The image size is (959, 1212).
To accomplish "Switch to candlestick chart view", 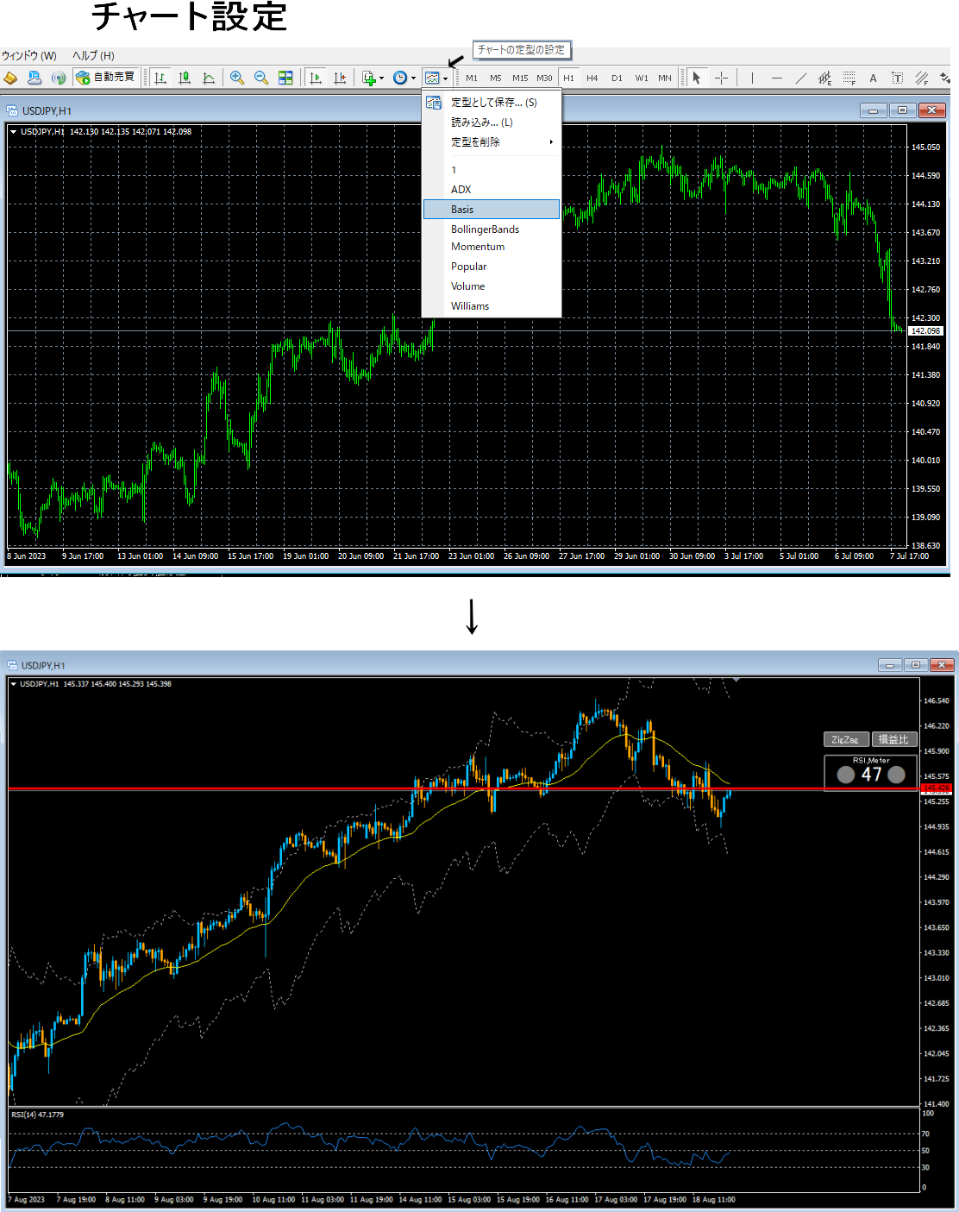I will coord(185,78).
